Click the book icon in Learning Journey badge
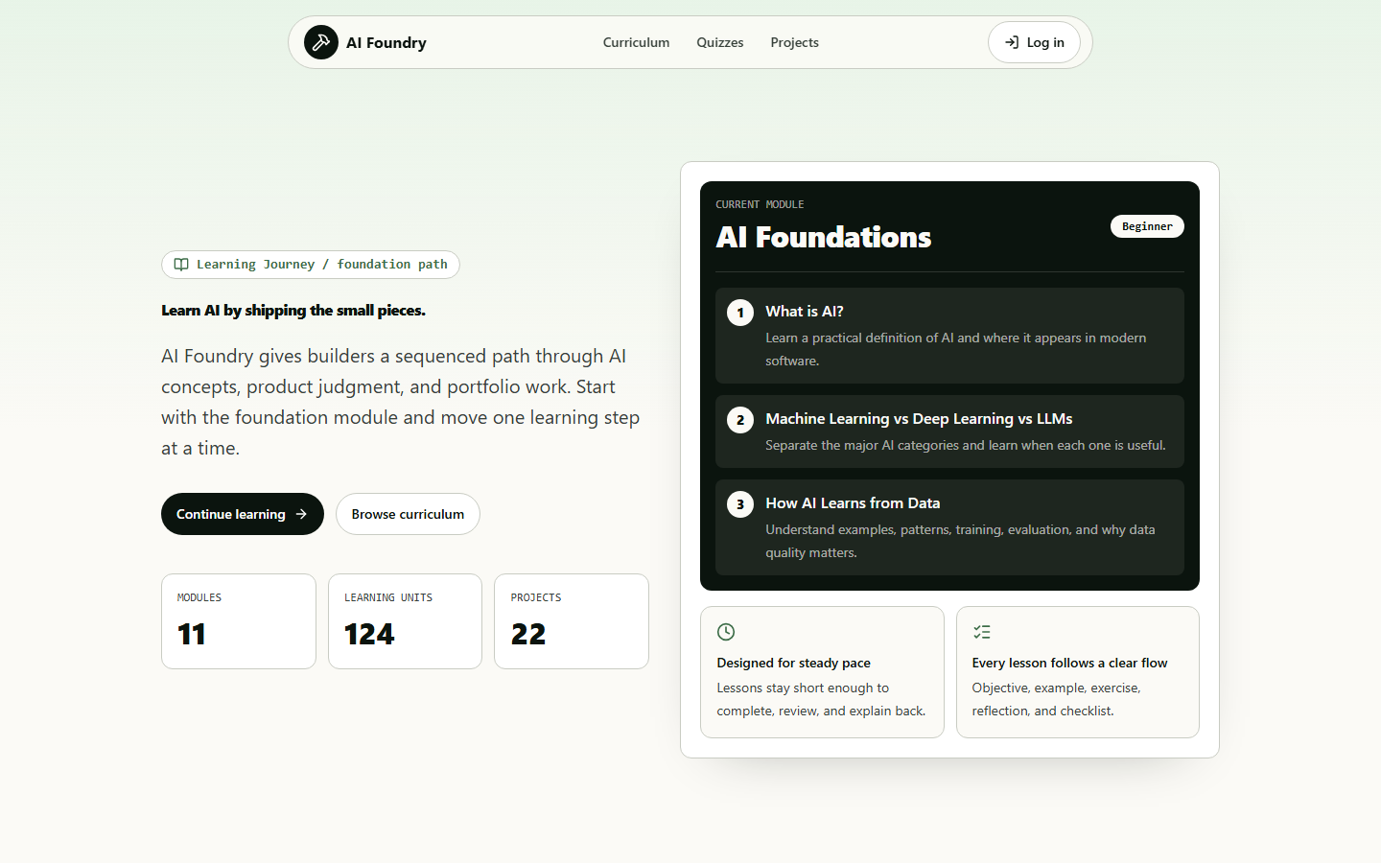The image size is (1381, 863). [x=181, y=265]
